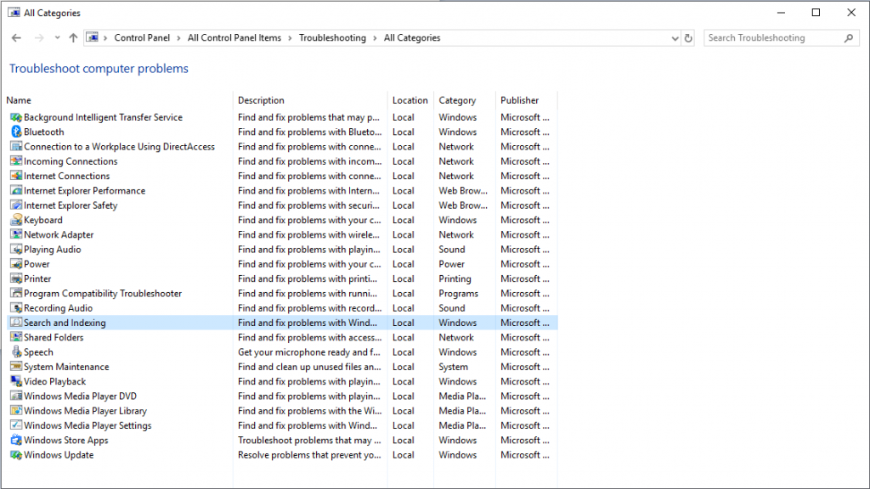Click the Network Adapter icon
Screen dimensions: 870x489
[x=16, y=234]
